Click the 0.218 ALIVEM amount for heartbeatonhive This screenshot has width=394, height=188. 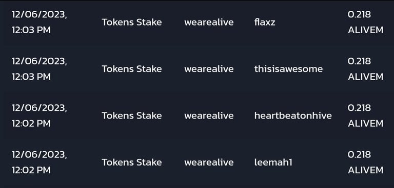pos(366,115)
